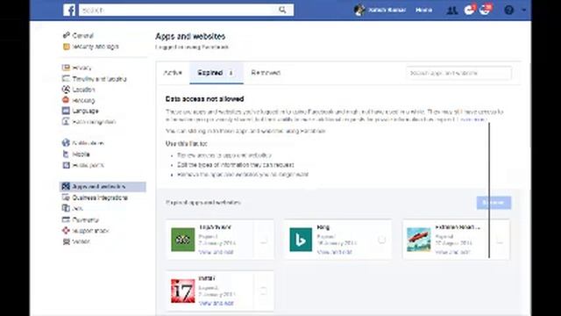
Task: Click the Payments icon in the sidebar
Action: pos(66,219)
